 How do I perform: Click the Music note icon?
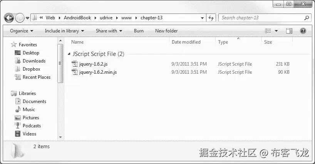(x=18, y=109)
